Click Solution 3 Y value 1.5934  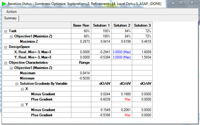146,57
